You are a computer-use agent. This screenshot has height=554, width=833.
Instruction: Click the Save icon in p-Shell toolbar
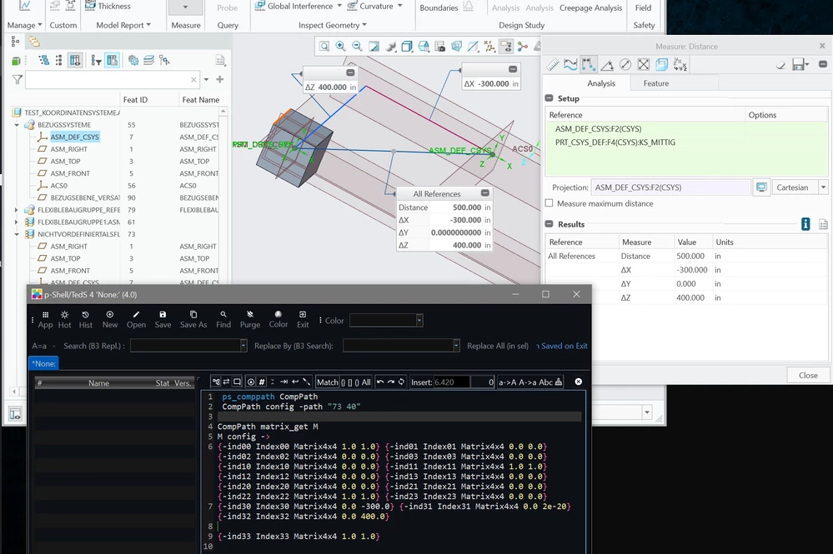163,319
